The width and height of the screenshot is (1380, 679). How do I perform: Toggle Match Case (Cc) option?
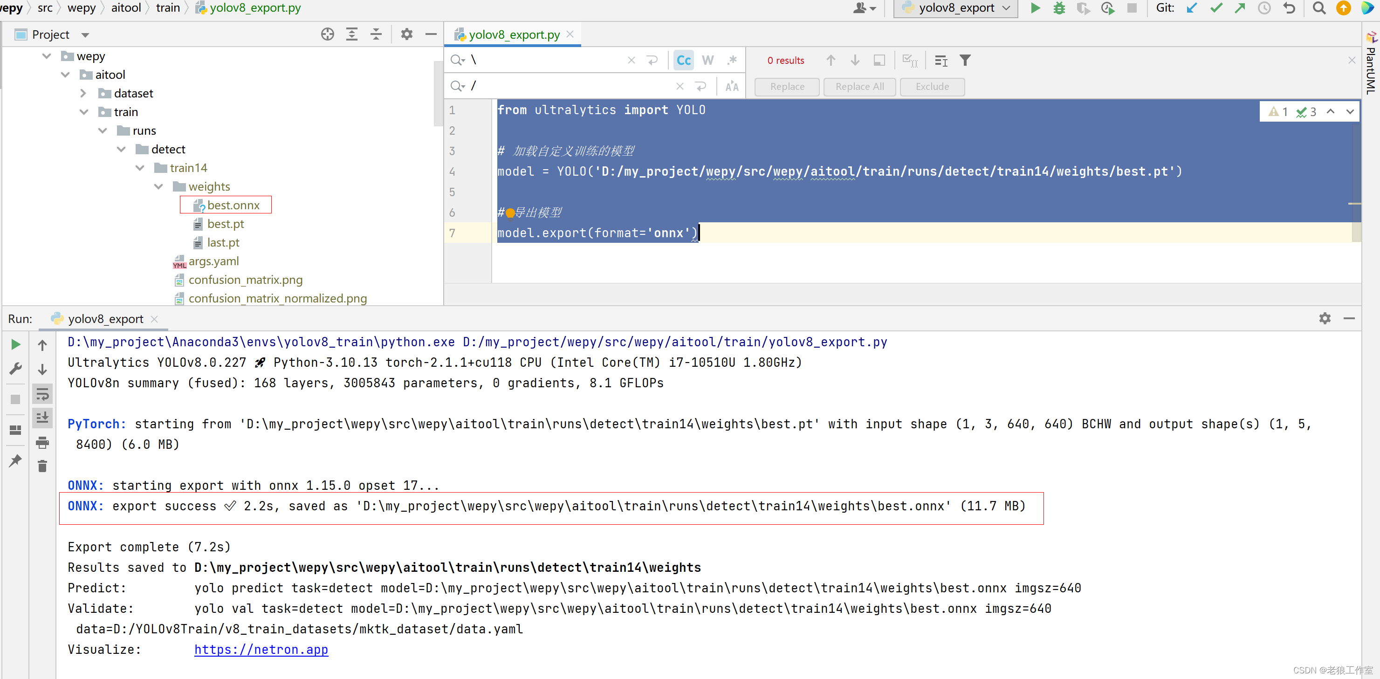(x=684, y=60)
